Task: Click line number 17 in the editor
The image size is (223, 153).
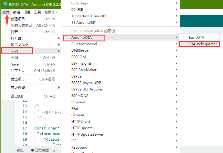Action: (25, 128)
